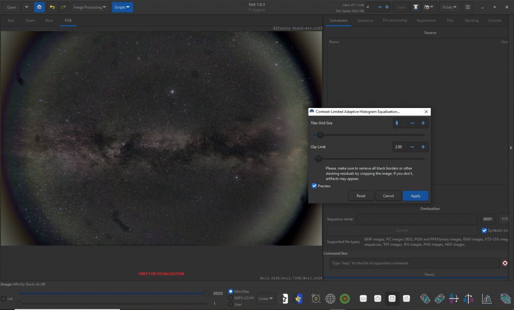Open the Image Processing dropdown menu
This screenshot has height=310, width=514.
[90, 7]
